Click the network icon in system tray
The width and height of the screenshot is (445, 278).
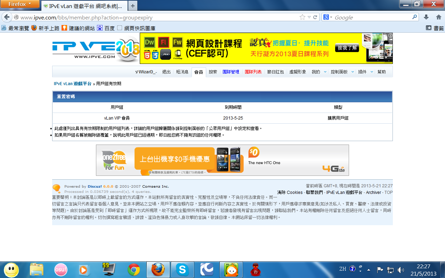(390, 270)
